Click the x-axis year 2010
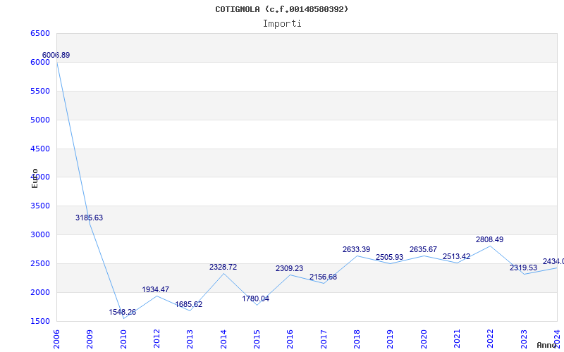This screenshot has width=564, height=352. click(123, 339)
